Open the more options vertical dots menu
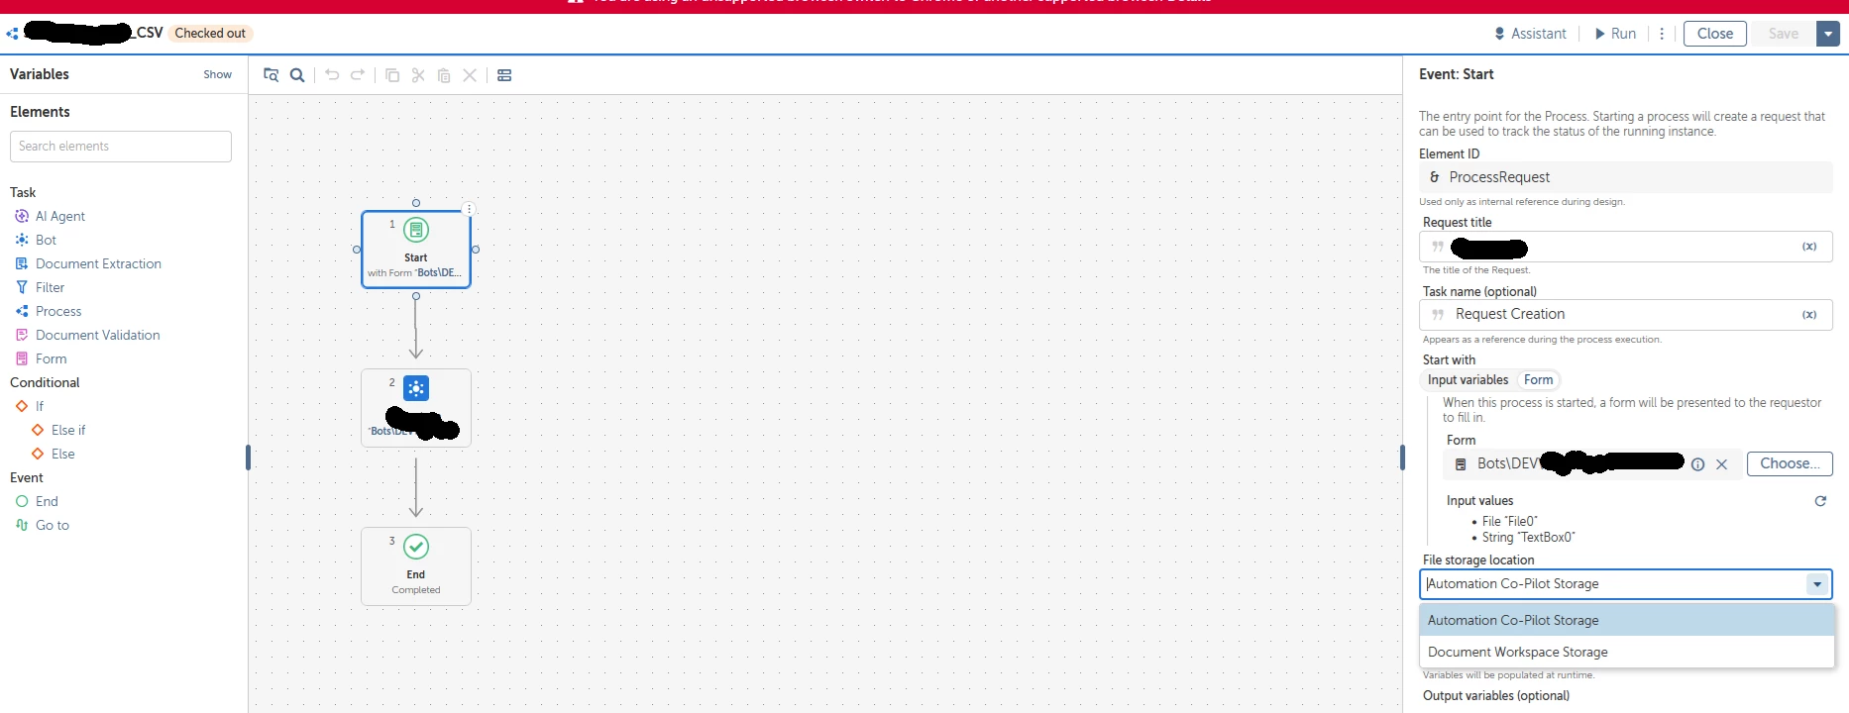This screenshot has height=713, width=1849. [x=1662, y=34]
